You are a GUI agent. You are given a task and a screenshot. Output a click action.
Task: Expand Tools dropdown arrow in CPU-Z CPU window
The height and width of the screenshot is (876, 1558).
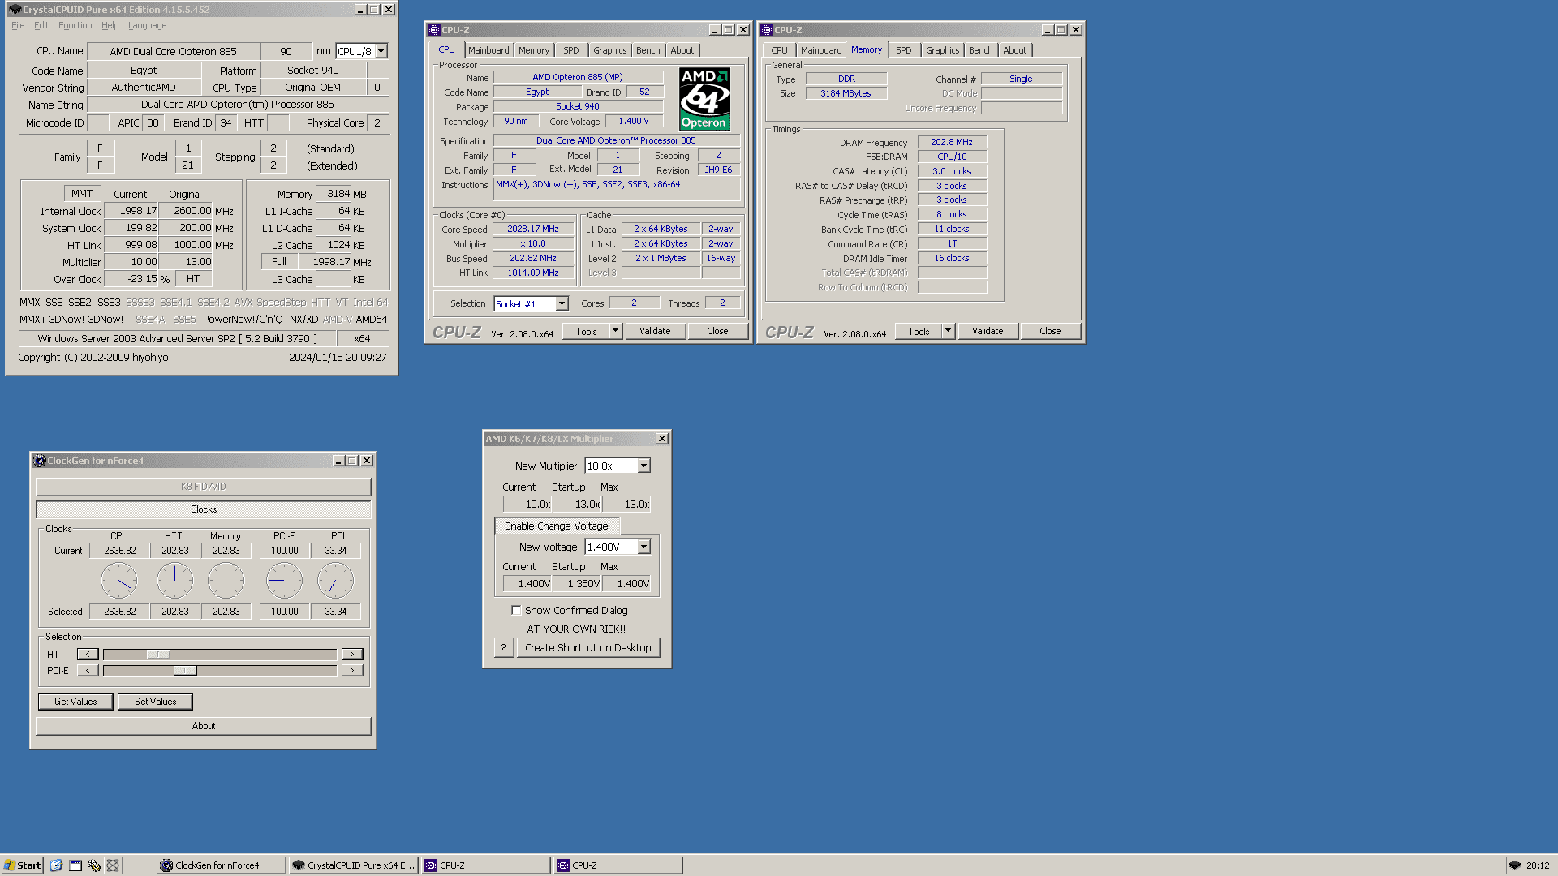point(615,331)
